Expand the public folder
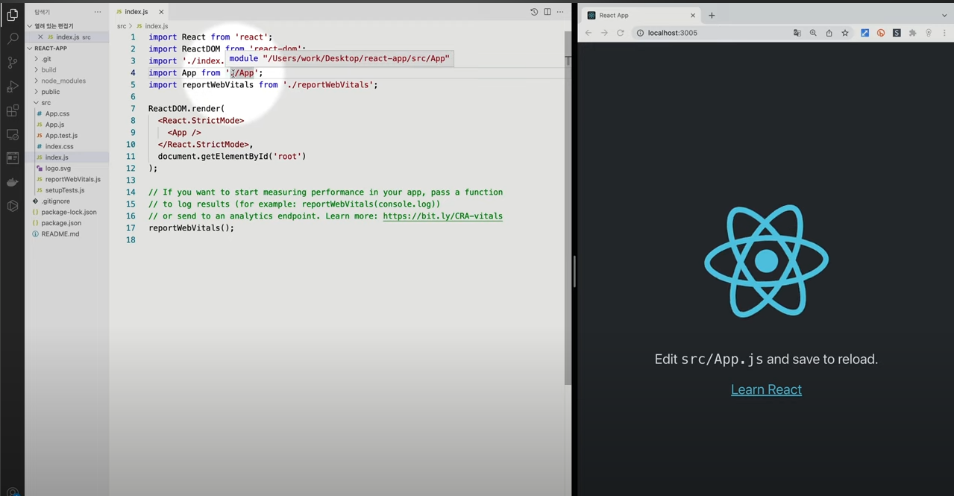 [50, 92]
